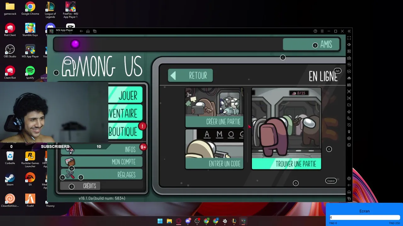
Task: Open the AMIS friends list
Action: 311,45
